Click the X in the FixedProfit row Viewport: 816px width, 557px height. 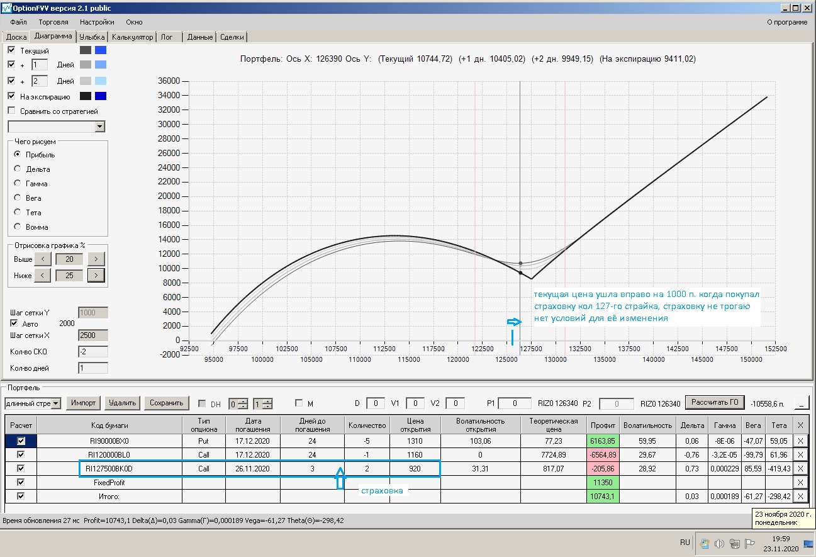tap(800, 482)
